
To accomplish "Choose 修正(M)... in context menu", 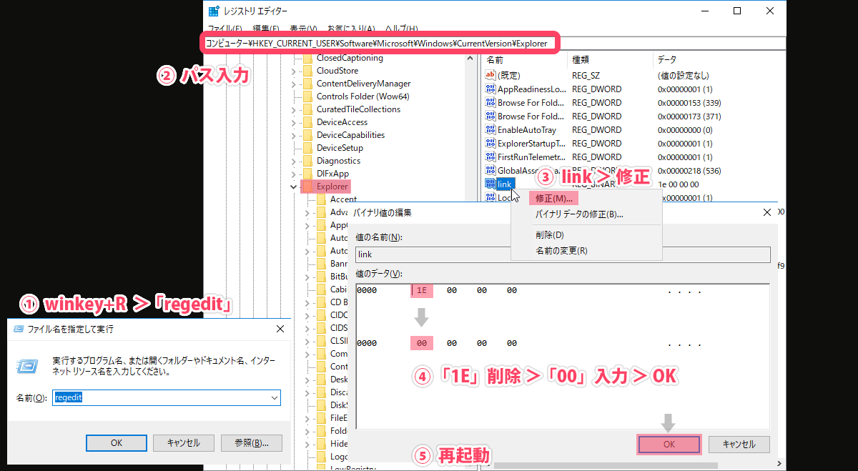I will coord(554,198).
